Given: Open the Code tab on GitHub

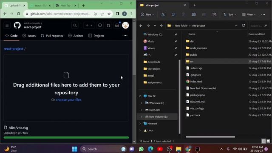Looking at the screenshot, I should pos(11,36).
